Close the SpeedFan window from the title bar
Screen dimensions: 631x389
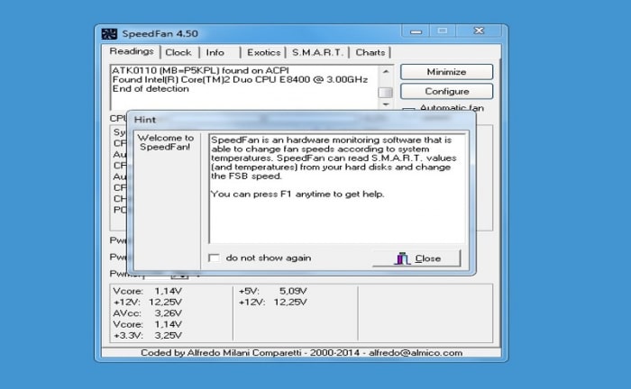pyautogui.click(x=474, y=32)
